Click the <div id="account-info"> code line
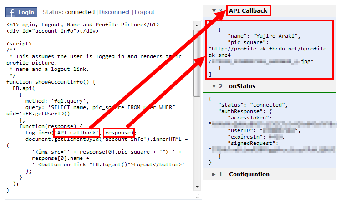Screen dimensions: 341x204 pos(52,31)
